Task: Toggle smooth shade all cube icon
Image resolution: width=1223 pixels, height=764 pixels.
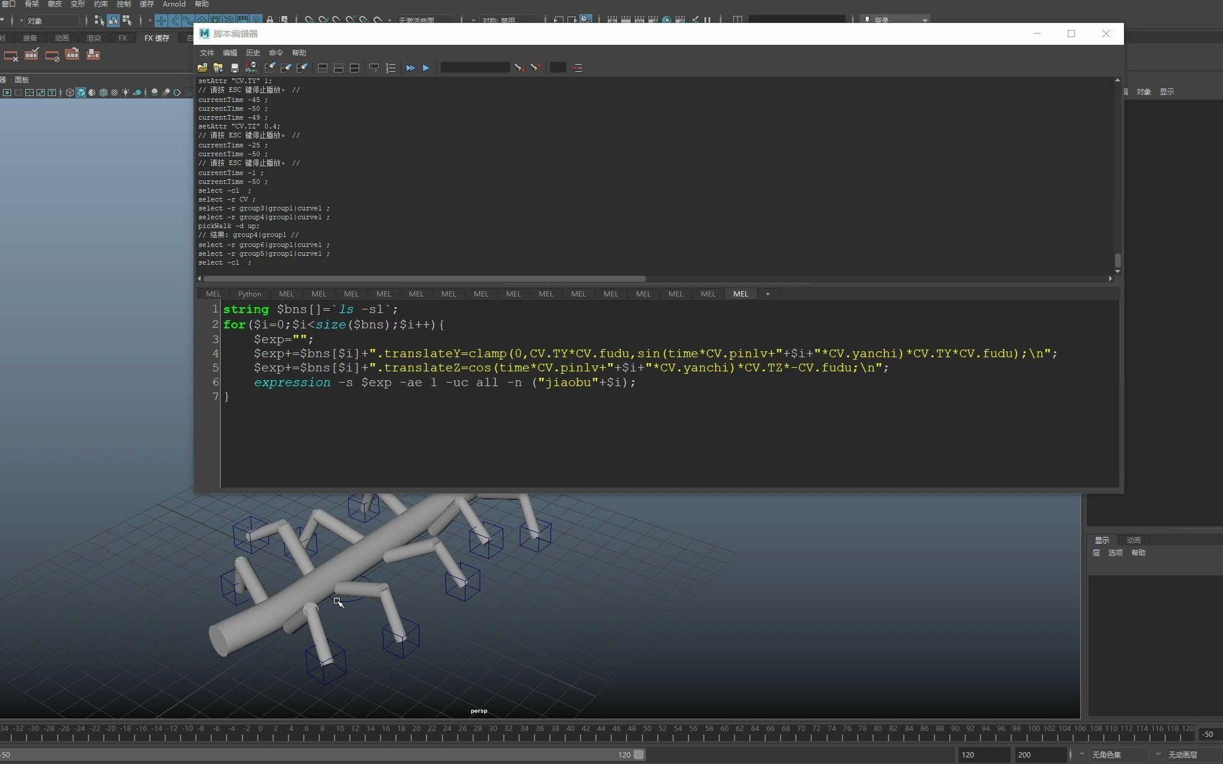Action: click(81, 93)
